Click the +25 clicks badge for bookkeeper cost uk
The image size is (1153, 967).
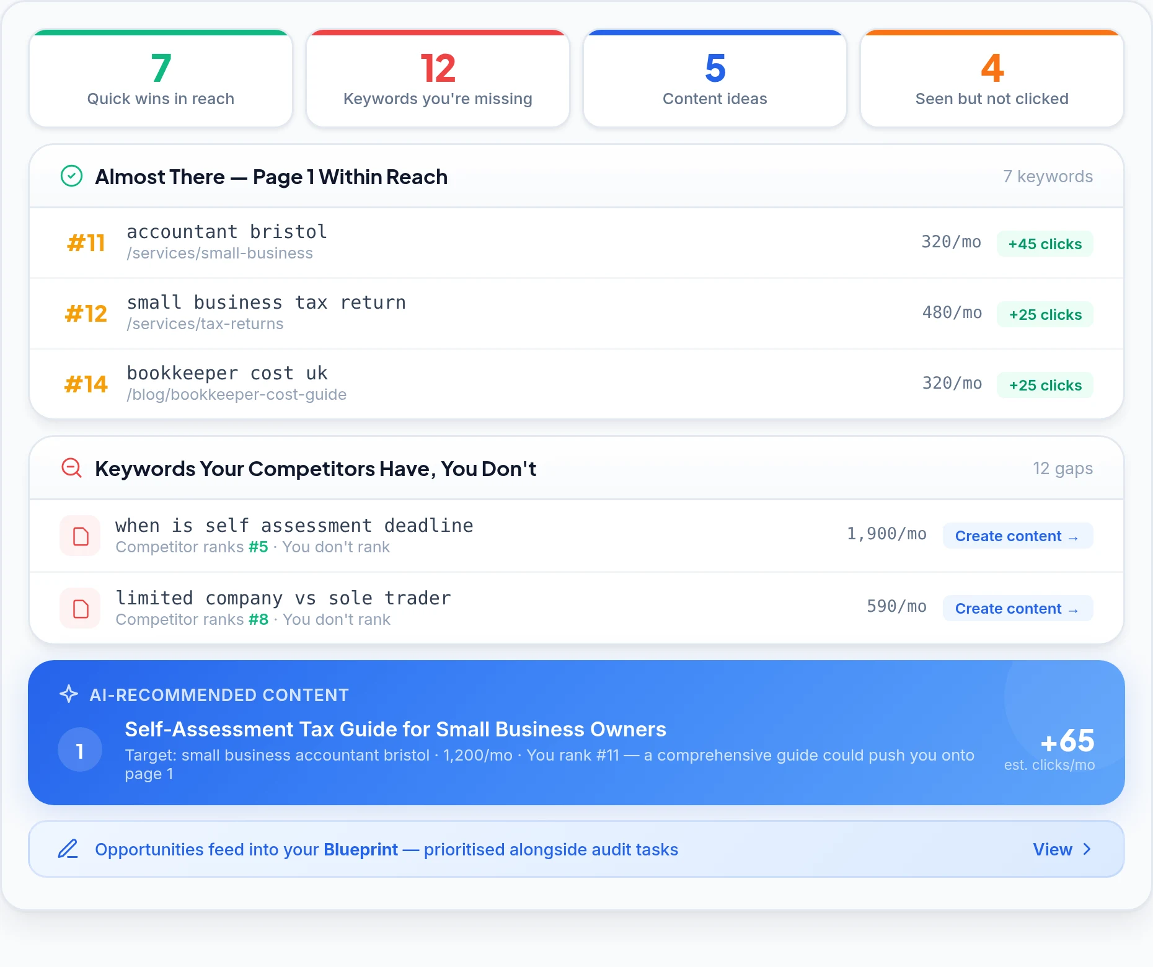pyautogui.click(x=1045, y=385)
